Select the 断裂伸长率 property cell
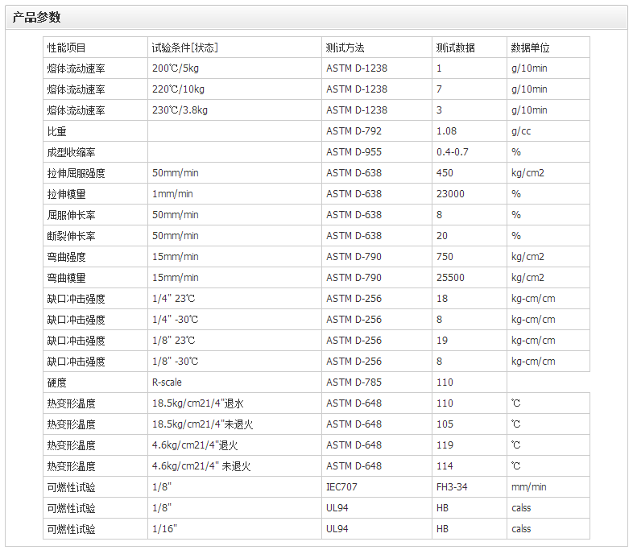 pos(95,236)
